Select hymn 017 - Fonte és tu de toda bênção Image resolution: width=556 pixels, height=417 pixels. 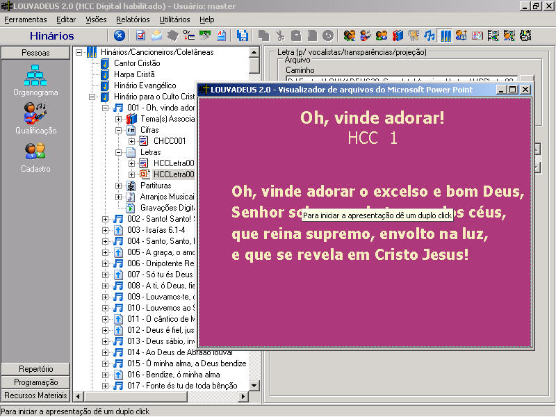pyautogui.click(x=182, y=386)
